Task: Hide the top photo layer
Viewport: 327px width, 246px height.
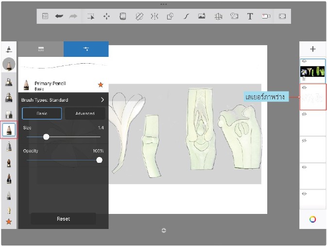Action: (304, 61)
